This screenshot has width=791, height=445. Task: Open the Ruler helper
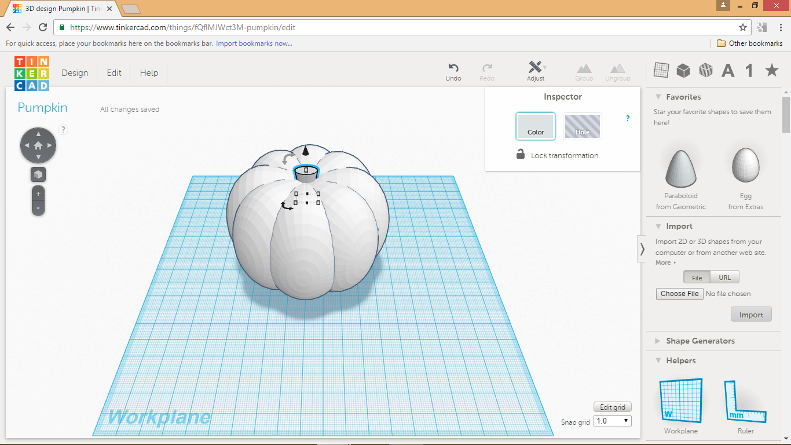745,400
